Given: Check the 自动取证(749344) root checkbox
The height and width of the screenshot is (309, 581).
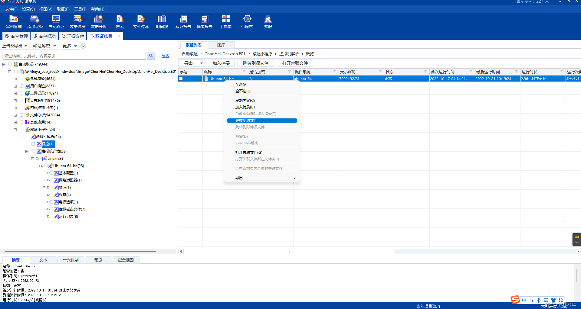Looking at the screenshot, I should (x=10, y=64).
